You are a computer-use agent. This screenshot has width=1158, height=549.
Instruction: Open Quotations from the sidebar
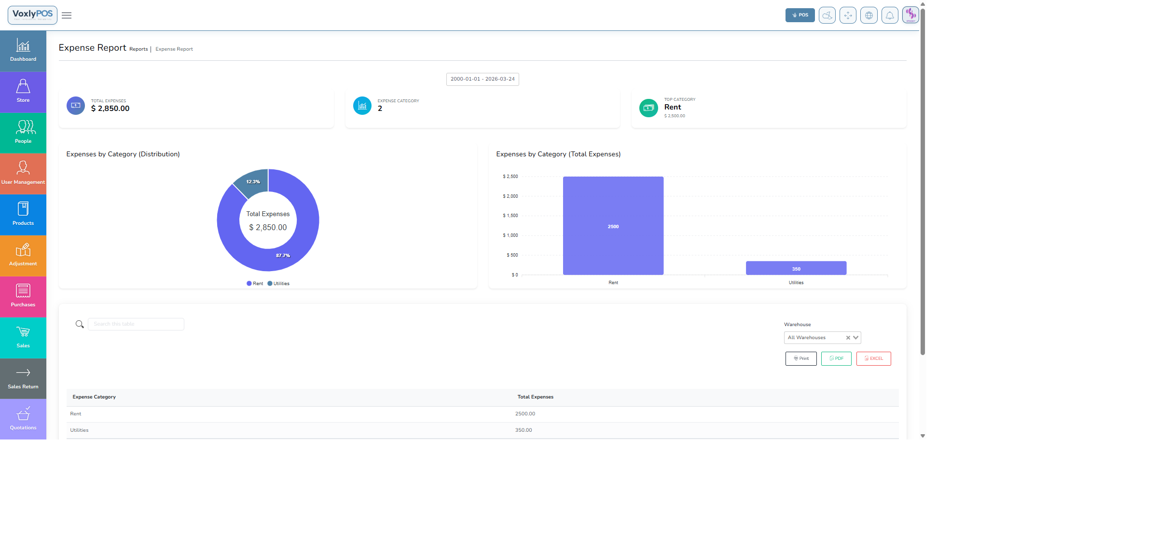coord(23,419)
